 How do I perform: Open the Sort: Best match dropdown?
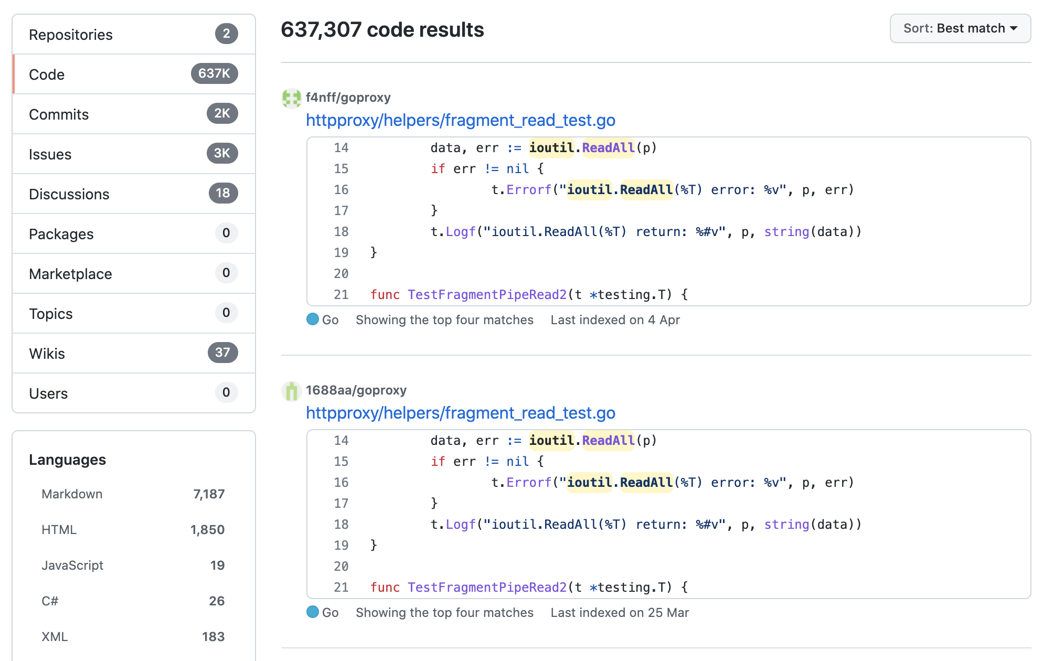click(960, 28)
